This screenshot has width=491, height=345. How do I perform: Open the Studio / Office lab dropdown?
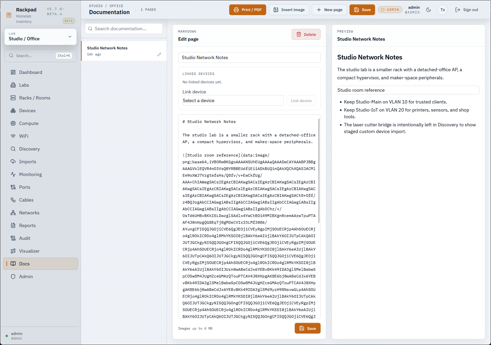[x=40, y=37]
